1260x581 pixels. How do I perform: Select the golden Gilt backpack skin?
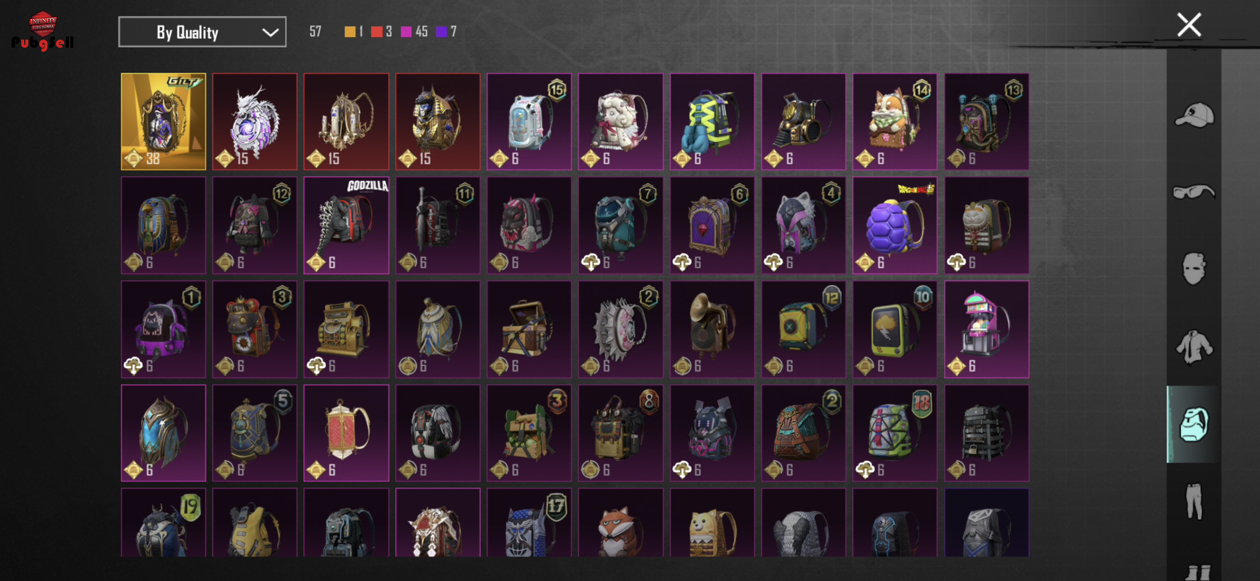coord(164,121)
